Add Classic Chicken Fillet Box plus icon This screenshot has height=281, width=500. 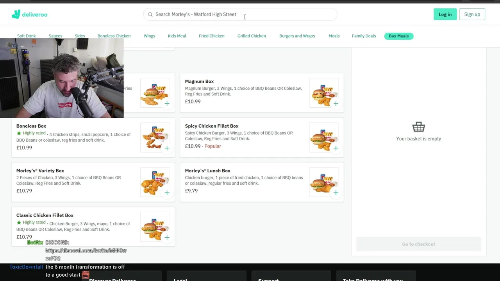click(x=167, y=237)
